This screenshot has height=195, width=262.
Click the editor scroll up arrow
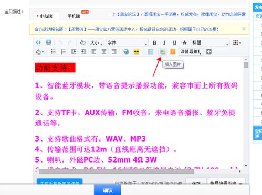tap(246, 60)
